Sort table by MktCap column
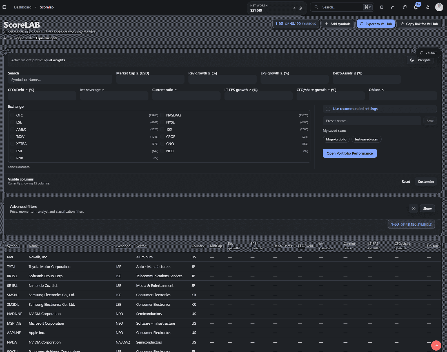The image size is (447, 352). pyautogui.click(x=216, y=246)
